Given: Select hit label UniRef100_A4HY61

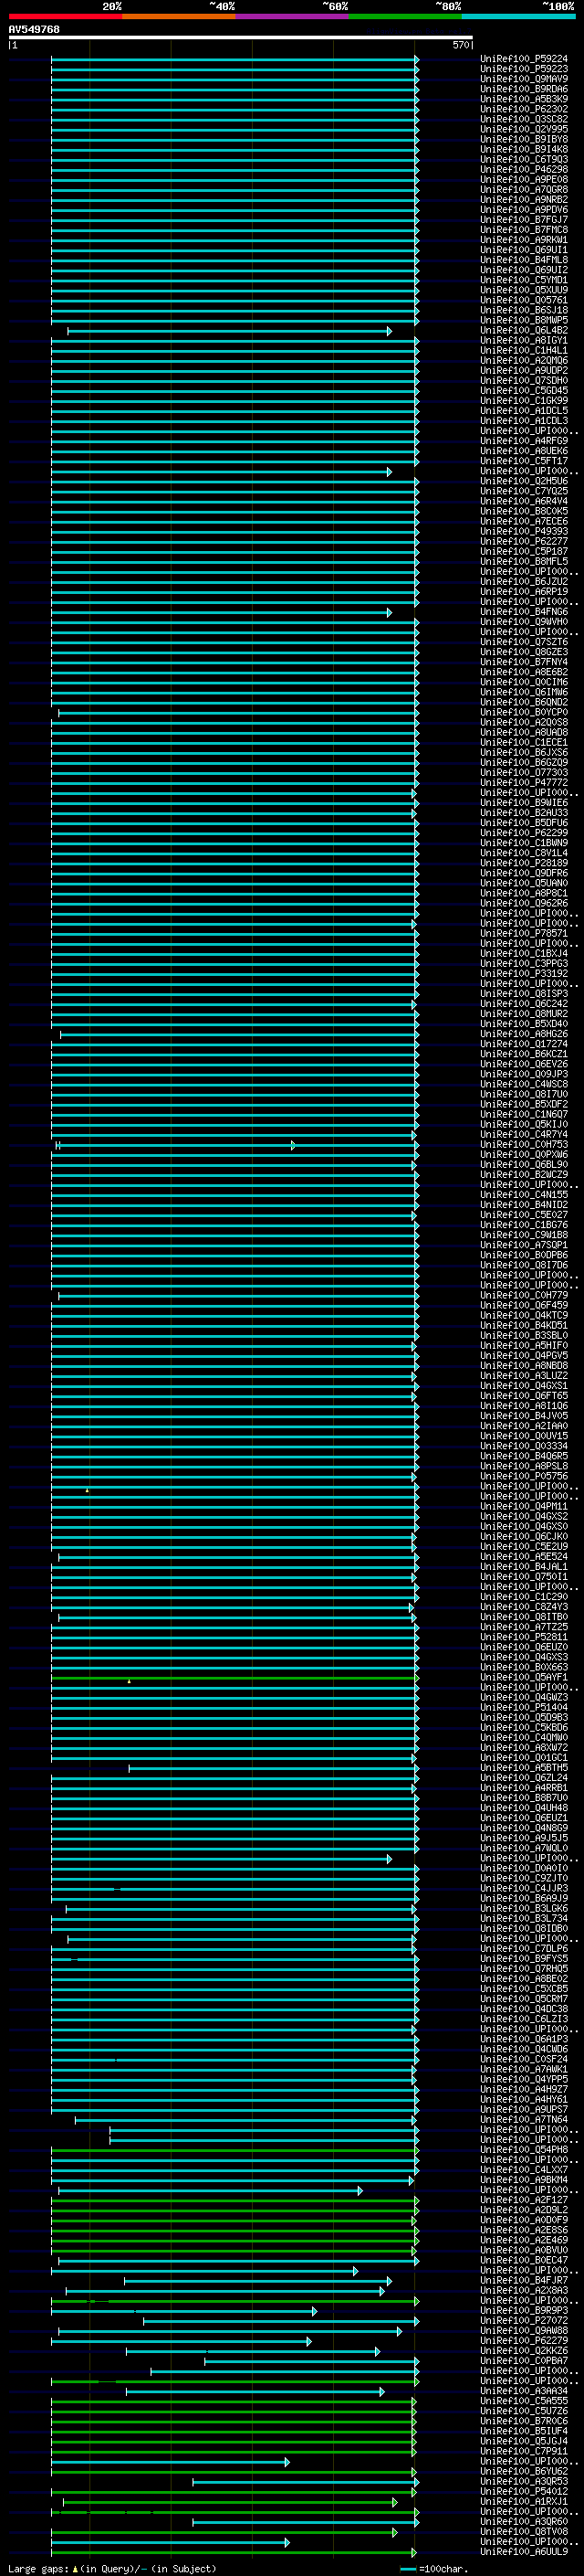Looking at the screenshot, I should [524, 2099].
